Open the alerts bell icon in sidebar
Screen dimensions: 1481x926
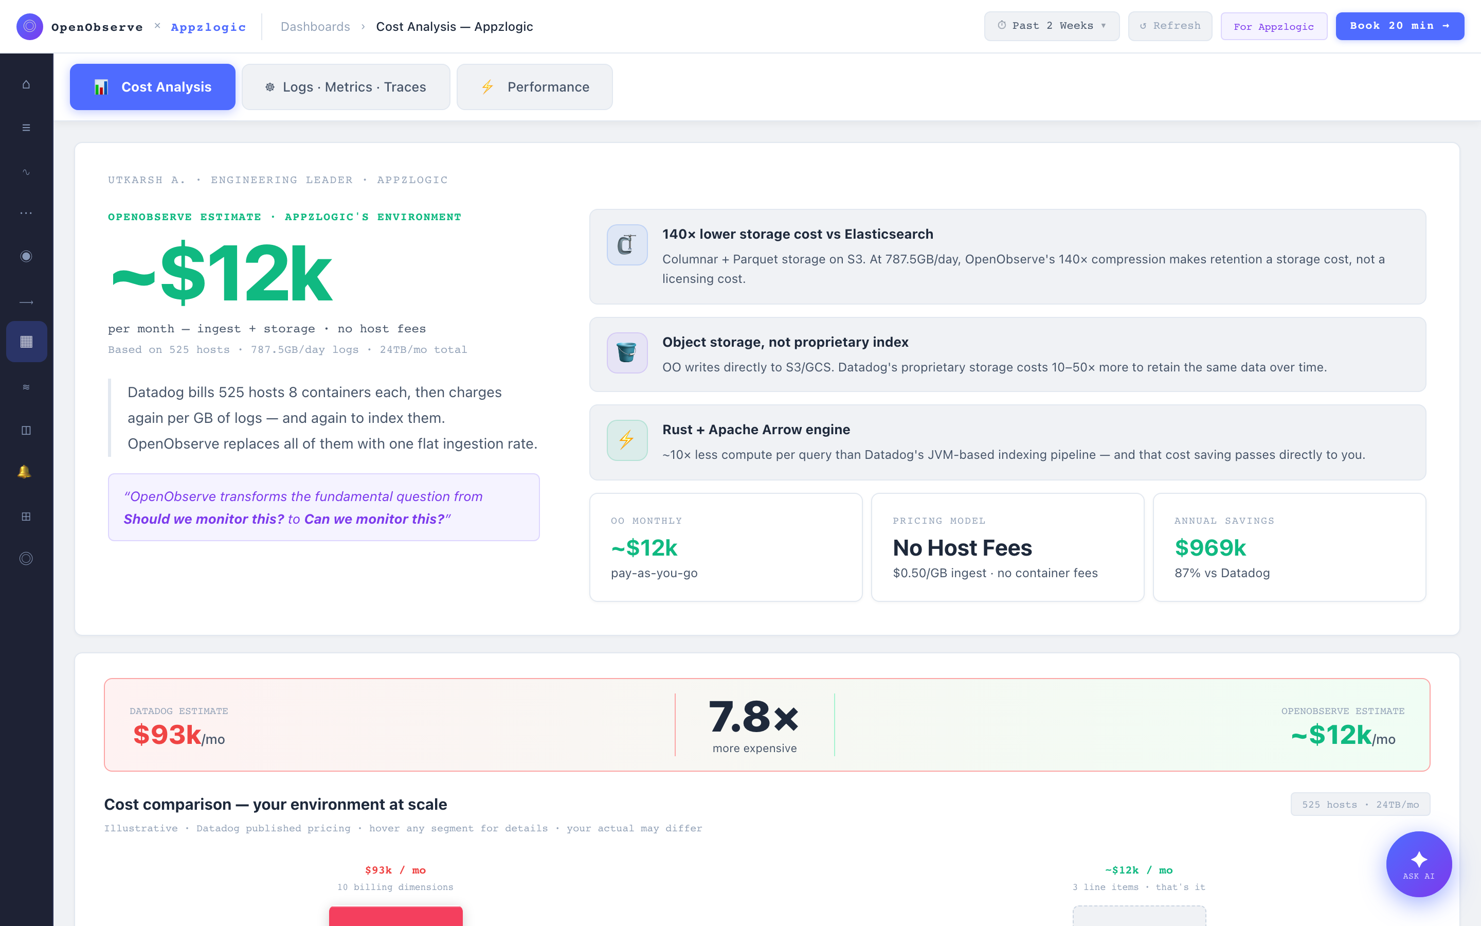point(25,472)
